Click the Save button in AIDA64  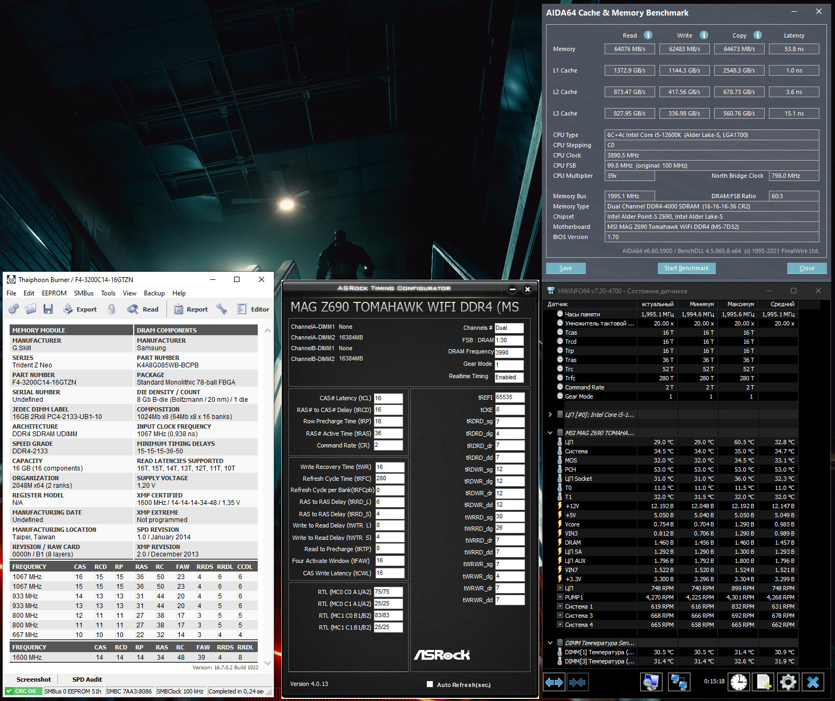pyautogui.click(x=565, y=268)
